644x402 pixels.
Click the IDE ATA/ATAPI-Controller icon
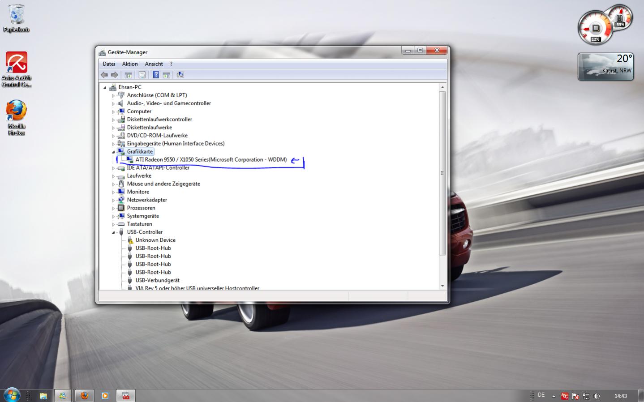(121, 168)
